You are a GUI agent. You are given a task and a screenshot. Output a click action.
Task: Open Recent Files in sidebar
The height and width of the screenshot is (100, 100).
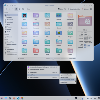tap(11, 42)
